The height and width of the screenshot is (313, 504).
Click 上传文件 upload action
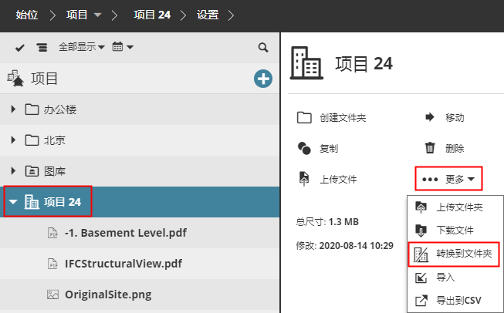pos(328,179)
